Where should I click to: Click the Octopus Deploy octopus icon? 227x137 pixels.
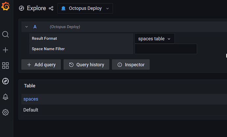[63, 9]
